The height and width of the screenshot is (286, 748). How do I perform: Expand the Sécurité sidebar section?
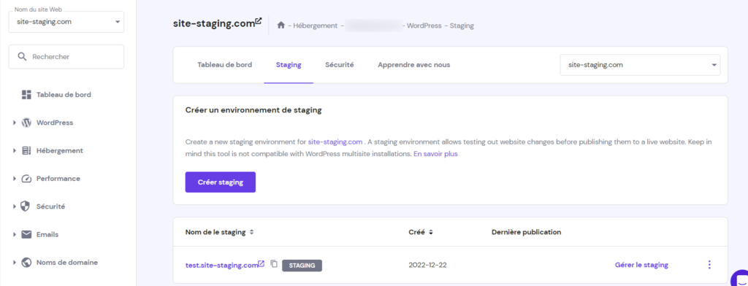tap(15, 207)
